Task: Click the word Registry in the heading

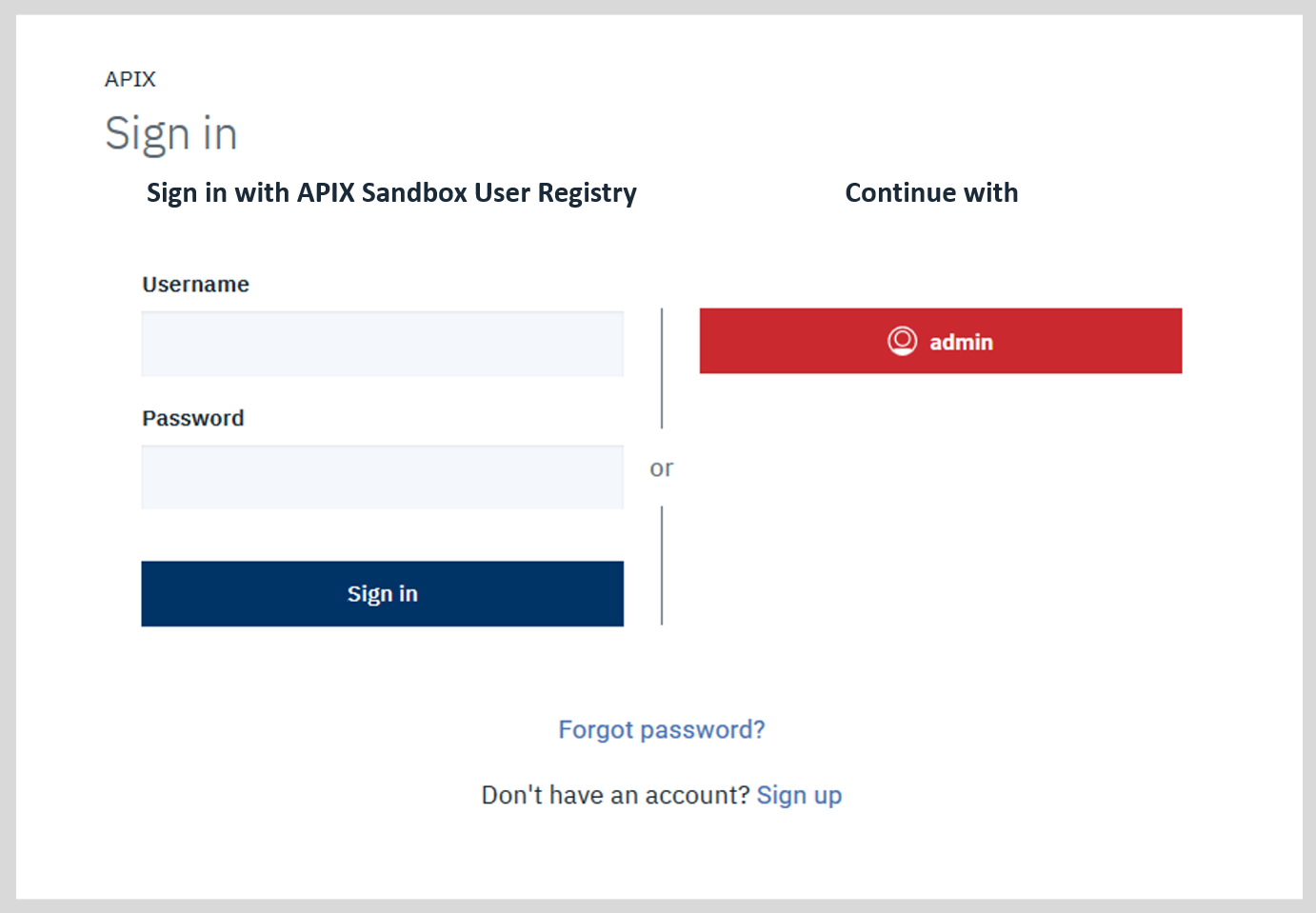Action: 588,193
